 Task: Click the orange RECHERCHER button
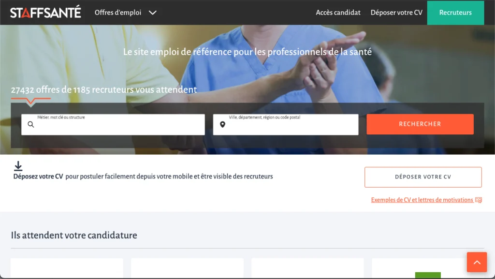coord(420,124)
